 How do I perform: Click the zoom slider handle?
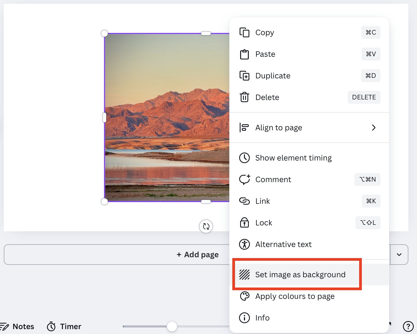172,326
